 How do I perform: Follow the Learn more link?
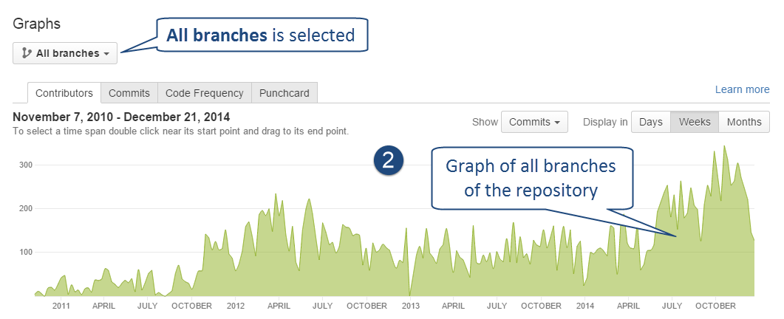pyautogui.click(x=742, y=89)
